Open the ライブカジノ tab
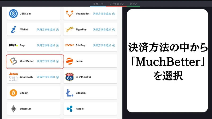 pos(116,4)
